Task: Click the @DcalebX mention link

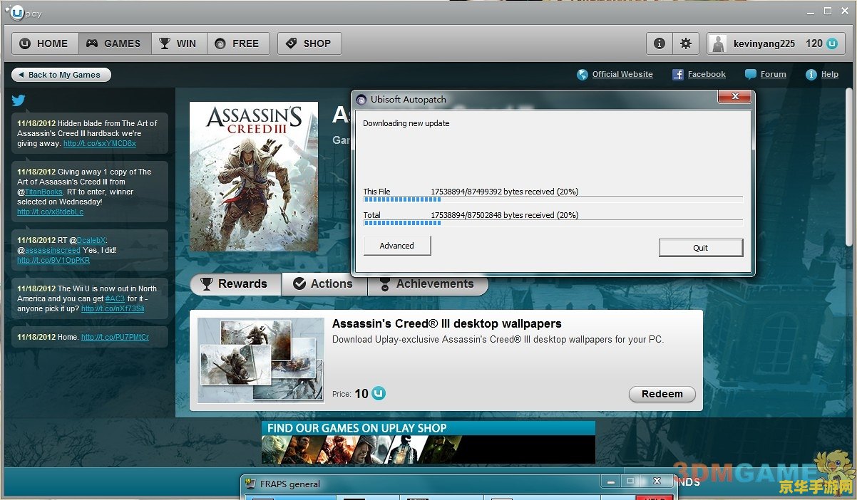Action: click(x=91, y=240)
